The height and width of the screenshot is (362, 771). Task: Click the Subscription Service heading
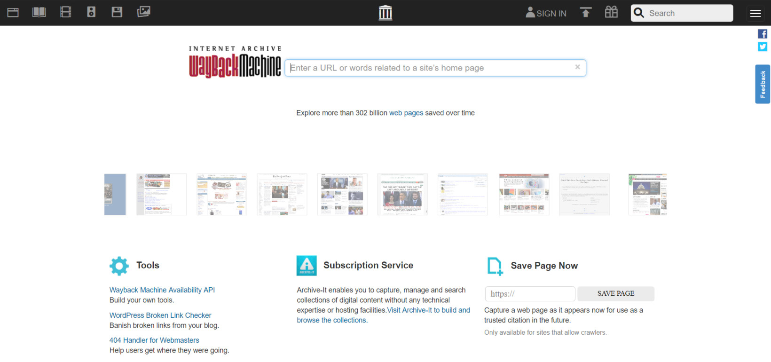pyautogui.click(x=368, y=265)
